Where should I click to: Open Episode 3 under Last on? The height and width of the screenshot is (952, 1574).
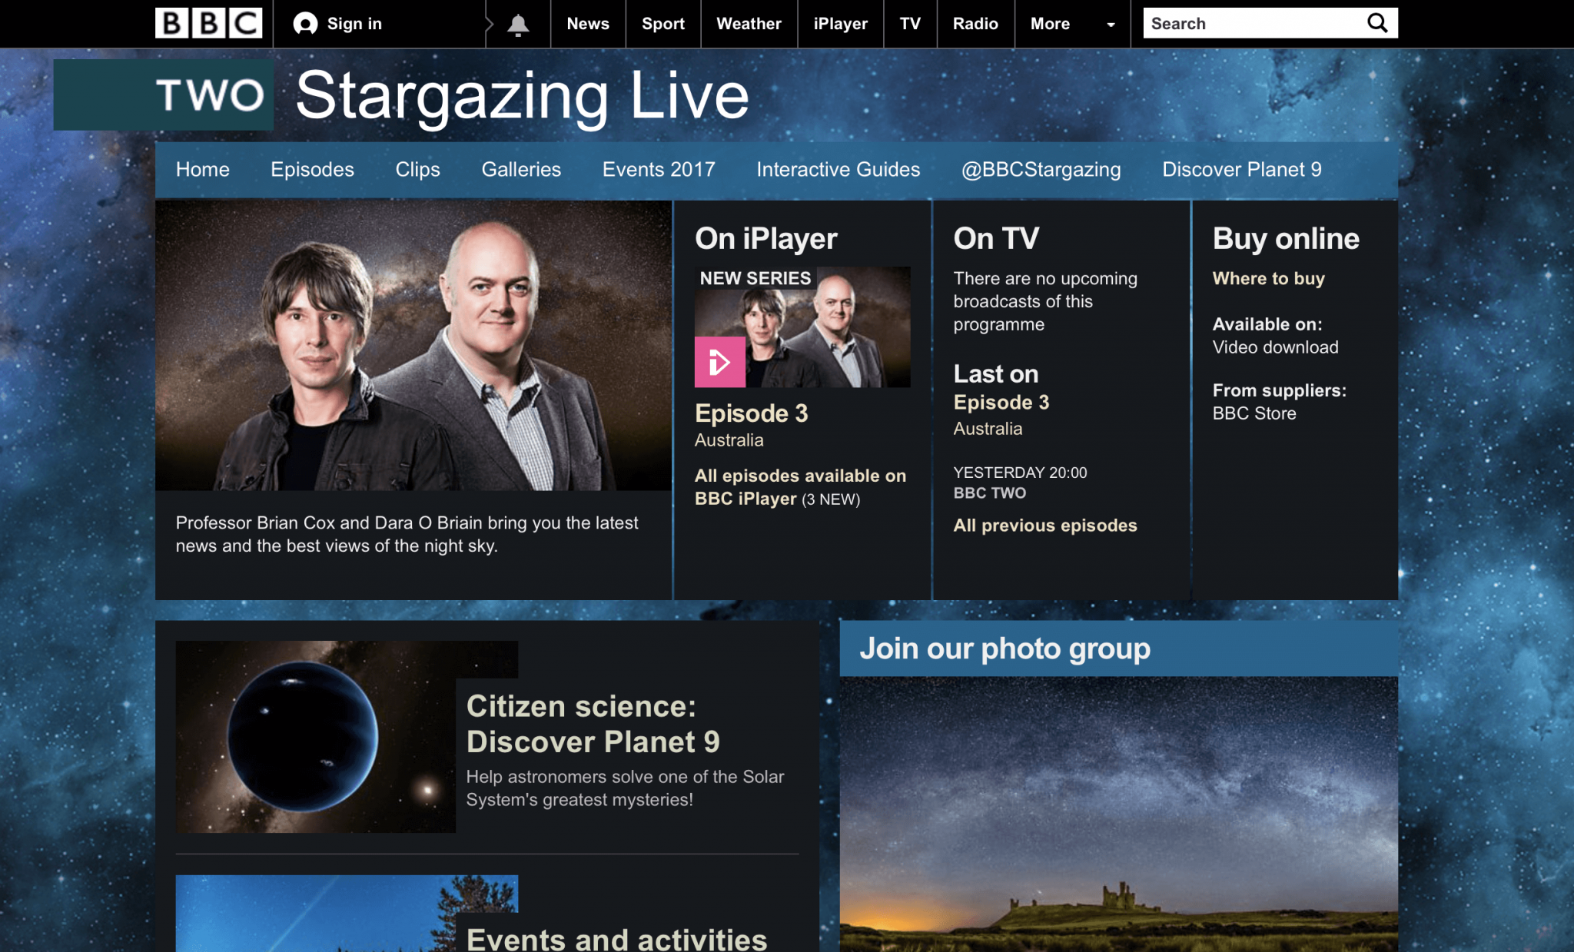(1001, 402)
